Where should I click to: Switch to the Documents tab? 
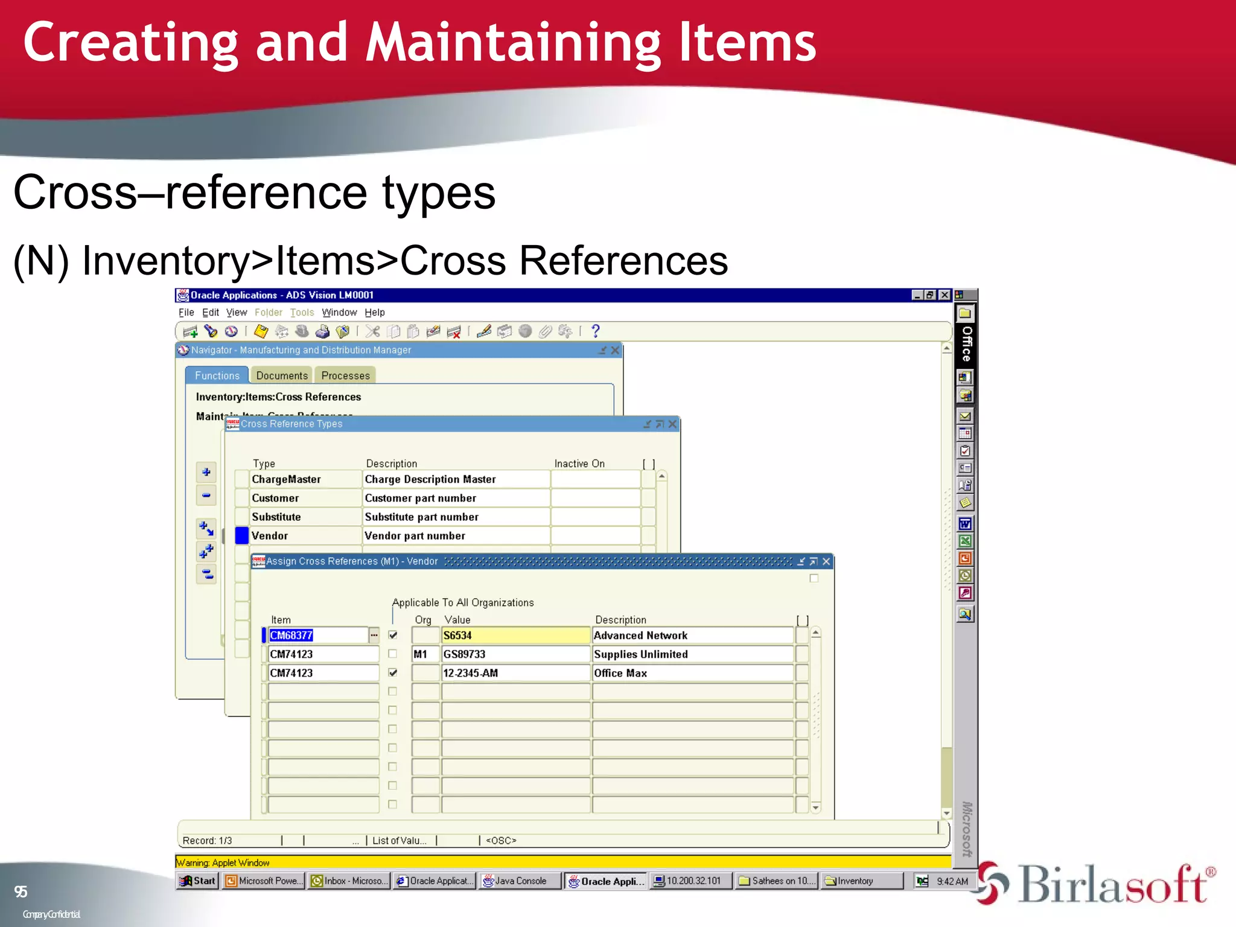point(282,375)
